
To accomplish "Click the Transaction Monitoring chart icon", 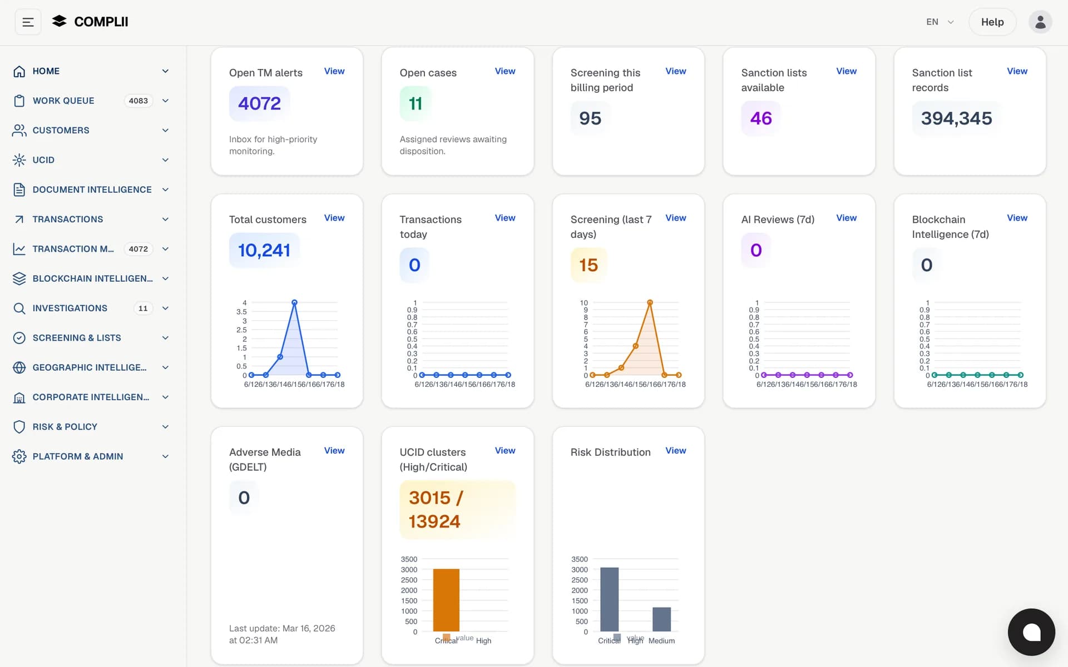I will coord(19,249).
